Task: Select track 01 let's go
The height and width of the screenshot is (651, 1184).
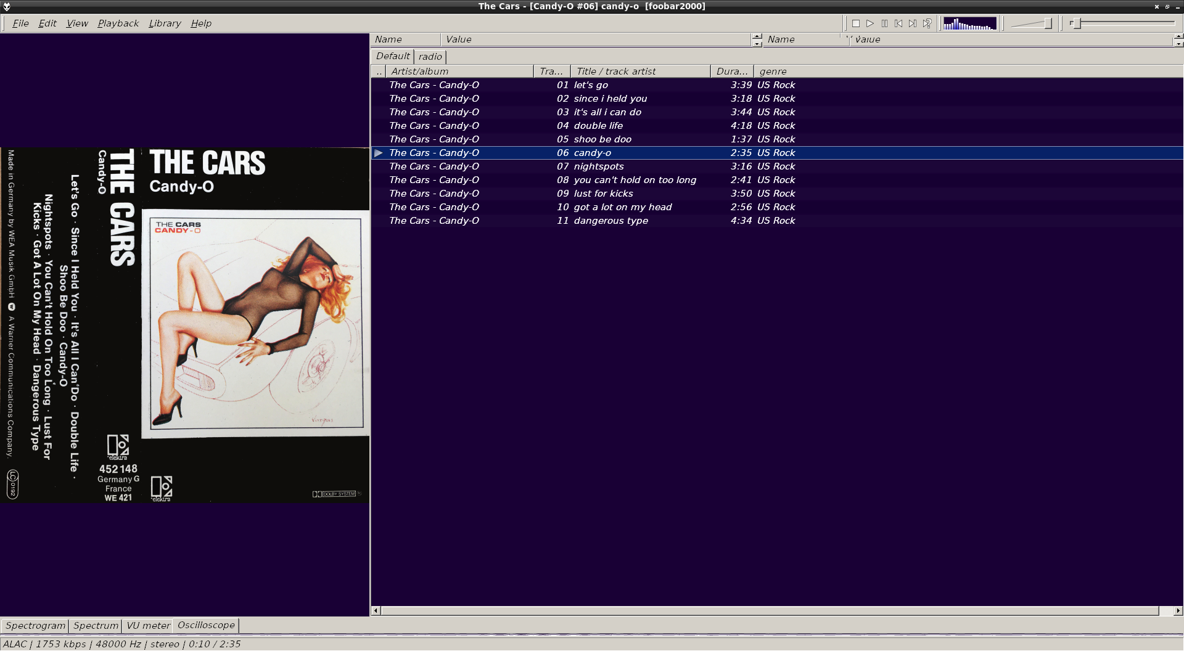Action: point(777,85)
